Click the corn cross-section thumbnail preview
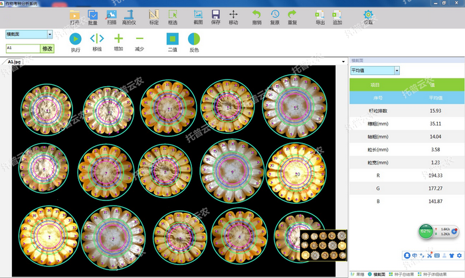The width and height of the screenshot is (465, 278). (323, 245)
